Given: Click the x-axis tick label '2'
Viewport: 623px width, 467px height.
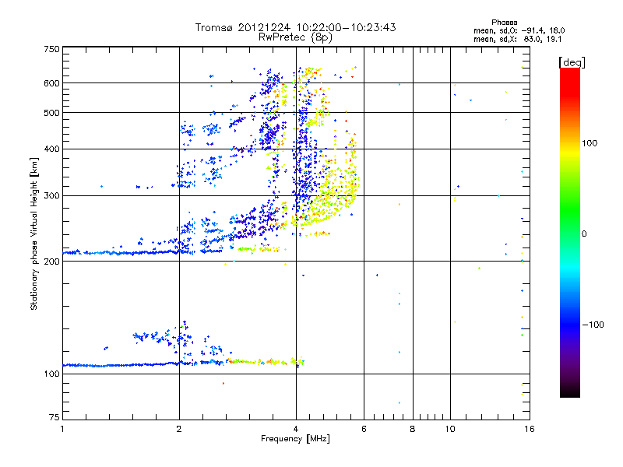Looking at the screenshot, I should (x=179, y=429).
